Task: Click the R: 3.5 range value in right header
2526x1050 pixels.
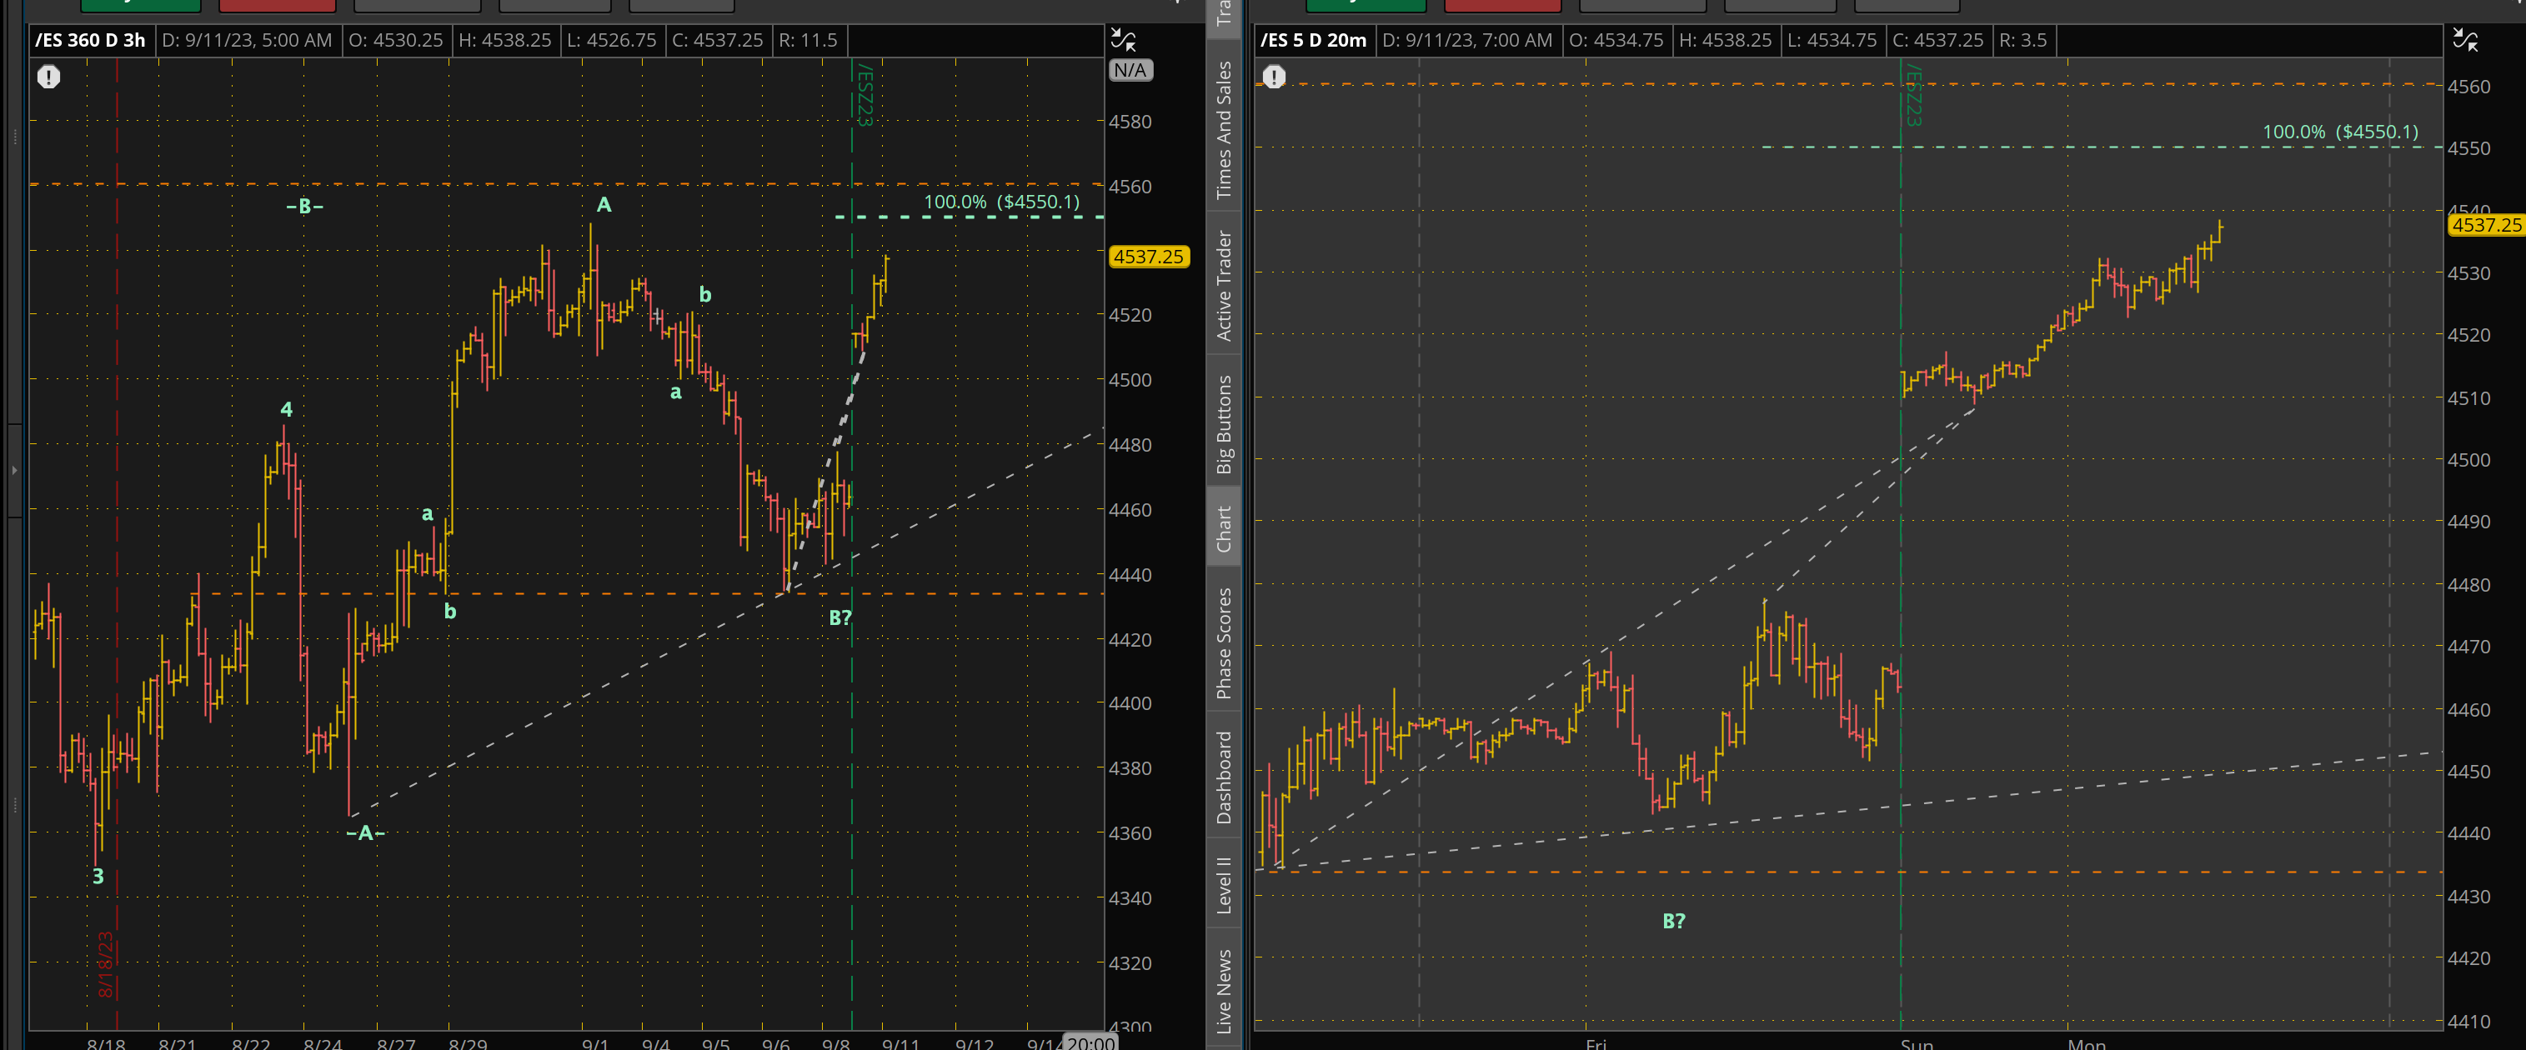Action: point(2023,40)
